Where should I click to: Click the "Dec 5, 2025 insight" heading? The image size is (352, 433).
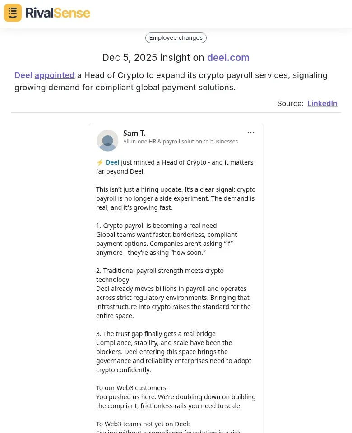pyautogui.click(x=154, y=57)
